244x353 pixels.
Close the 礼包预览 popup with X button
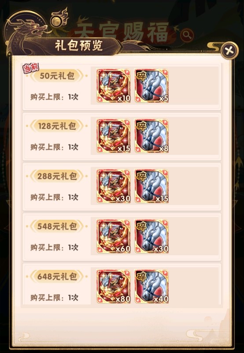pos(229,51)
